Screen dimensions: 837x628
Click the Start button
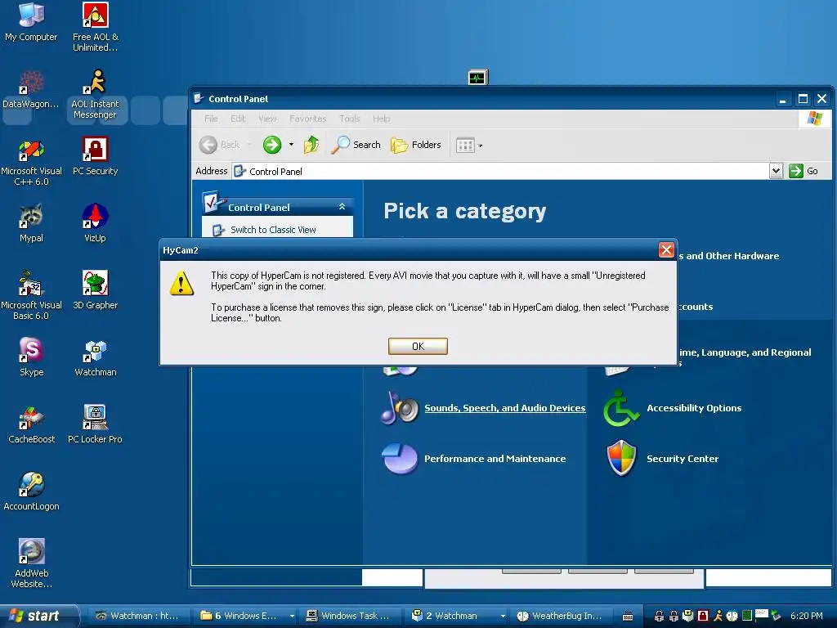pyautogui.click(x=38, y=616)
